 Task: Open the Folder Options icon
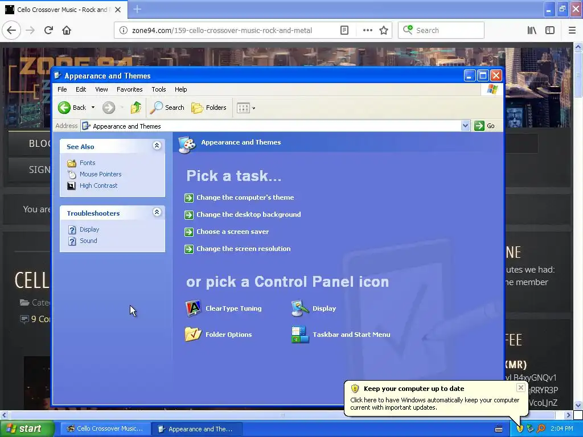coord(219,335)
